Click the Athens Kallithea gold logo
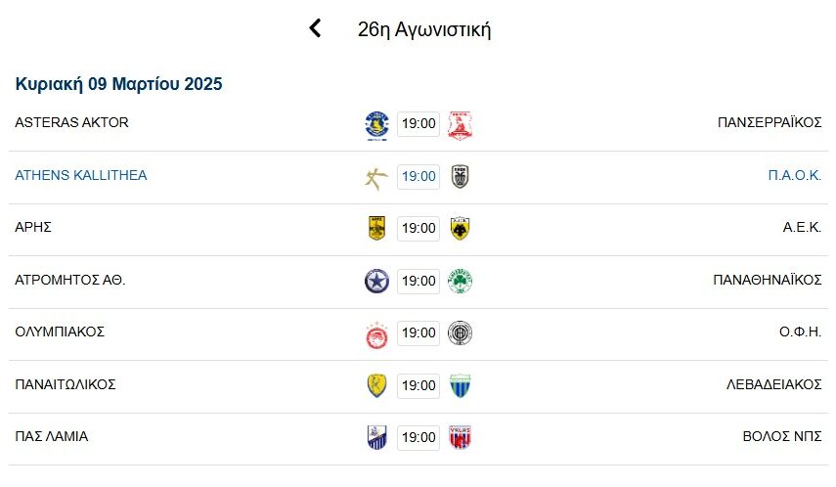This screenshot has height=487, width=836. click(x=376, y=177)
